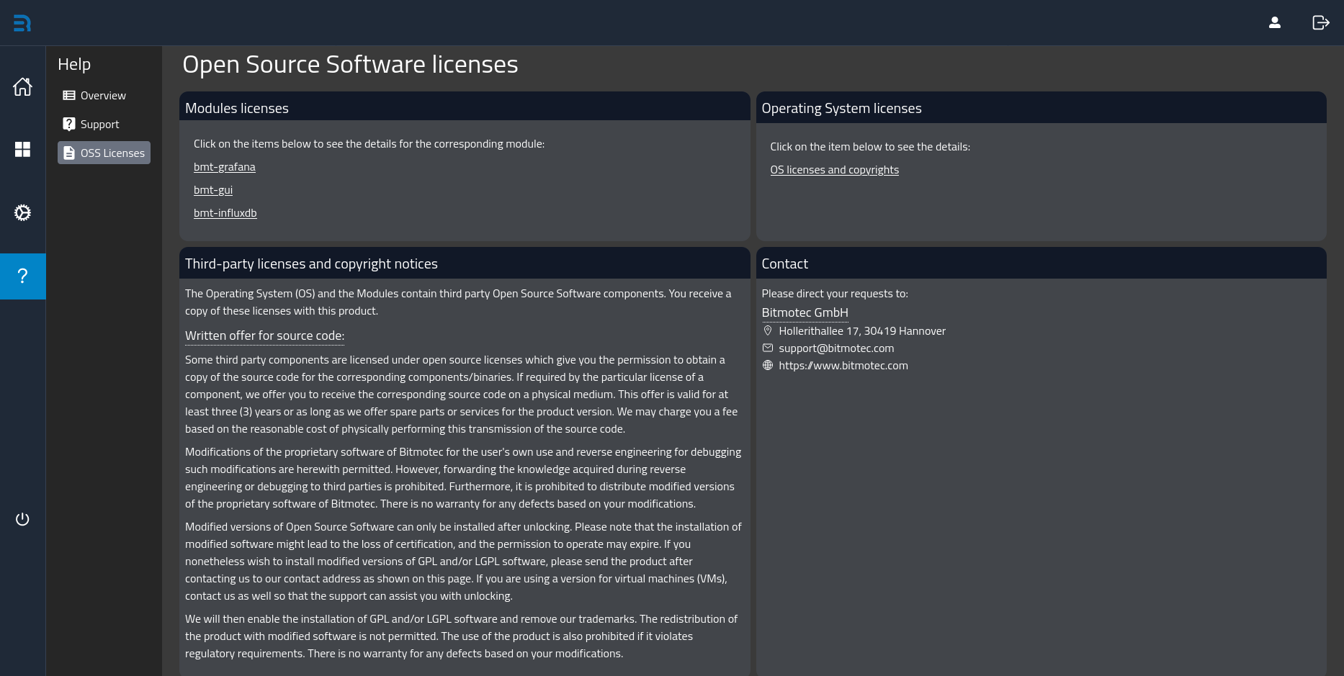
Task: Open bmt-grafana module license details
Action: [225, 167]
